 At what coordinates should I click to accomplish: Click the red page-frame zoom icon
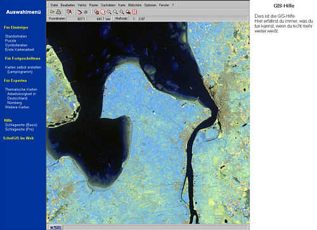[x=103, y=12]
